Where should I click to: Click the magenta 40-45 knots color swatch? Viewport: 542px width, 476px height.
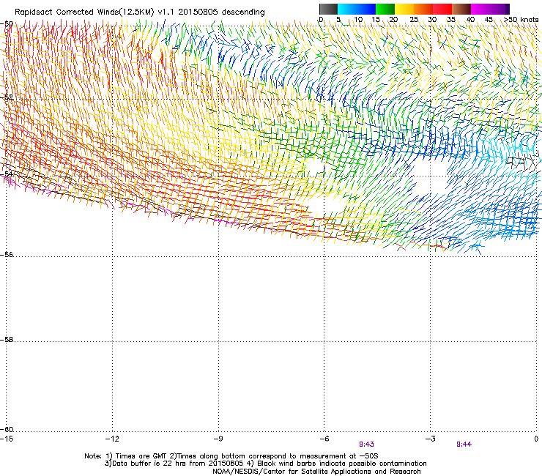pos(480,9)
